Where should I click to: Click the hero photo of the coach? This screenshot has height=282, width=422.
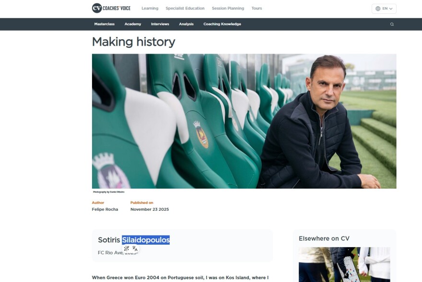pos(244,121)
